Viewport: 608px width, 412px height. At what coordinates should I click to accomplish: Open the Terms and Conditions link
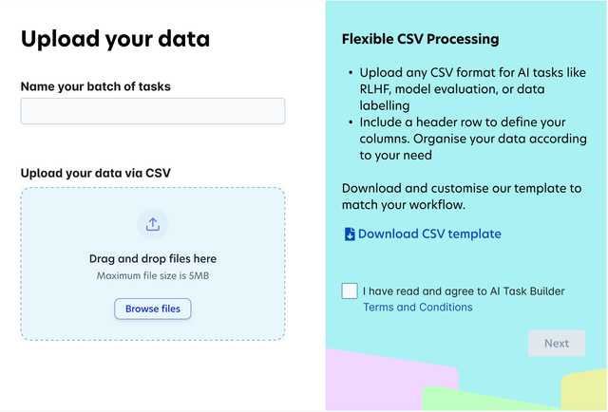[418, 307]
